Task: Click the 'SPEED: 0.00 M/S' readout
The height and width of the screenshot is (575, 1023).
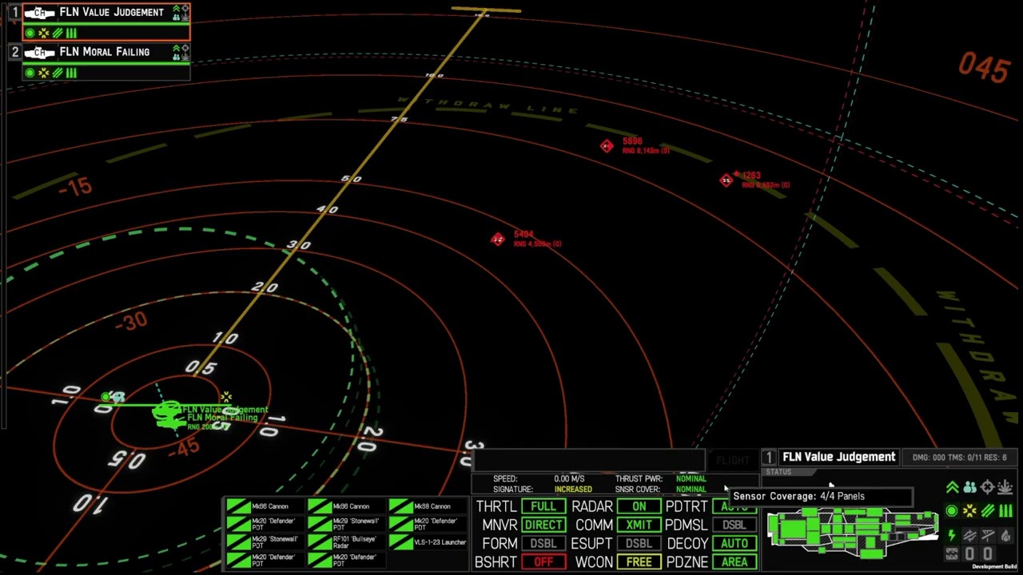Action: (x=539, y=478)
